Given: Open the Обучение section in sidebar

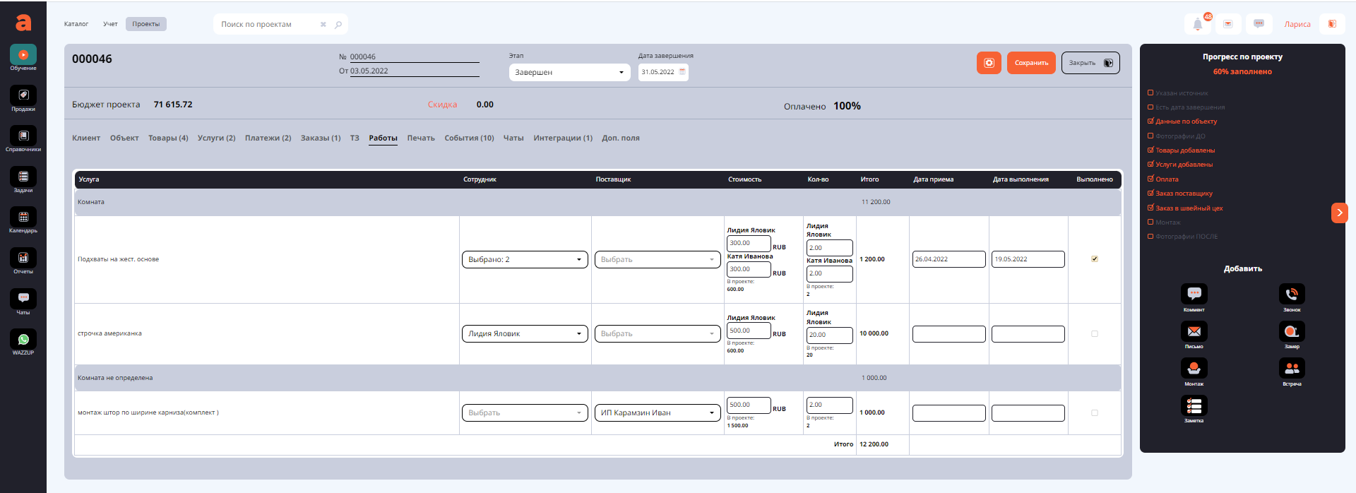Looking at the screenshot, I should (23, 56).
